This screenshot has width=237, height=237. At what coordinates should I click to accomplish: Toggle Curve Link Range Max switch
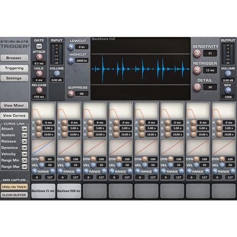coord(24,167)
